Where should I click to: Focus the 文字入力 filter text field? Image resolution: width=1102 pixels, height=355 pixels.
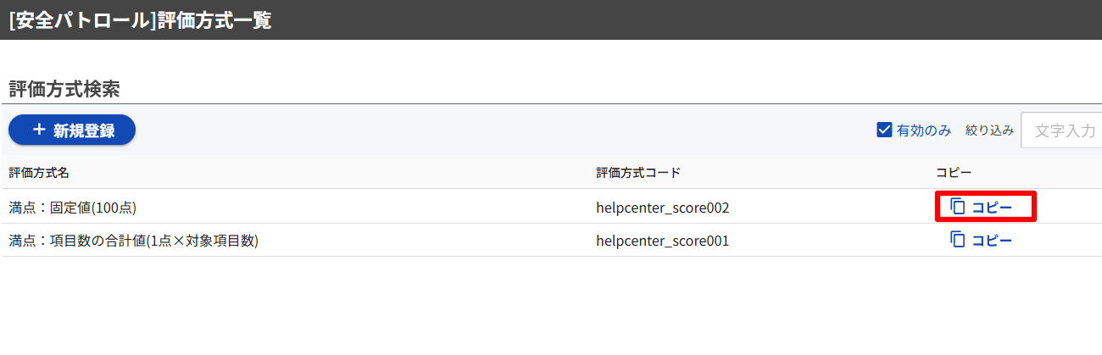[1063, 130]
